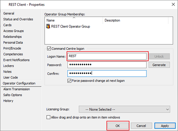The width and height of the screenshot is (178, 131).
Task: Select Status and Overrides in sidebar
Action: point(18,19)
